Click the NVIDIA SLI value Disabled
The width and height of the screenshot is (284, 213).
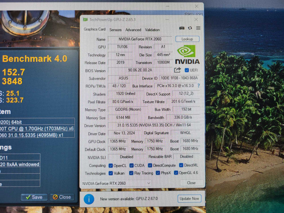click(126, 157)
